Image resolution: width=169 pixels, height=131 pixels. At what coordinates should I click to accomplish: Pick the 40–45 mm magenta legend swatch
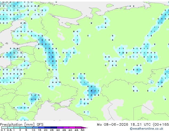[72, 128]
